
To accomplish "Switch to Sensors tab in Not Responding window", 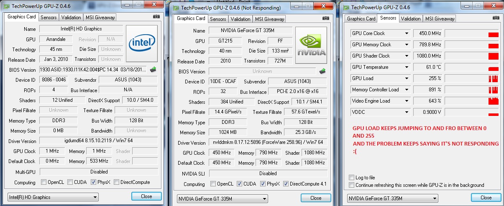I will (218, 19).
